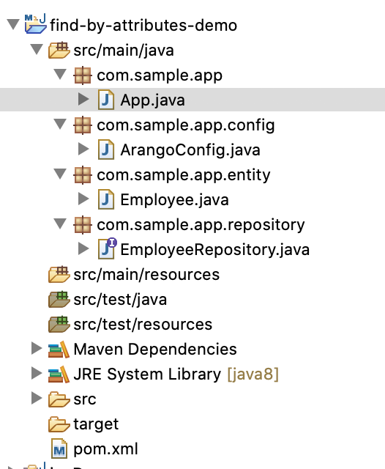Collapse the com.sample.app package

click(60, 75)
